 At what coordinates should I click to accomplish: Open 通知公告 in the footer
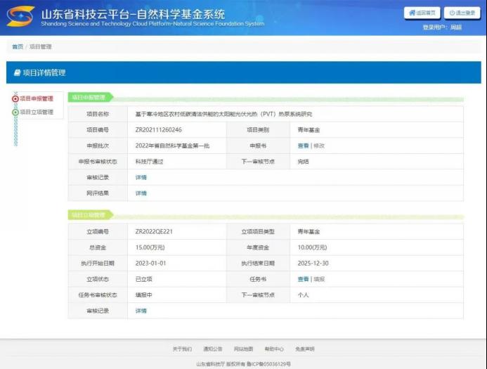(212, 349)
